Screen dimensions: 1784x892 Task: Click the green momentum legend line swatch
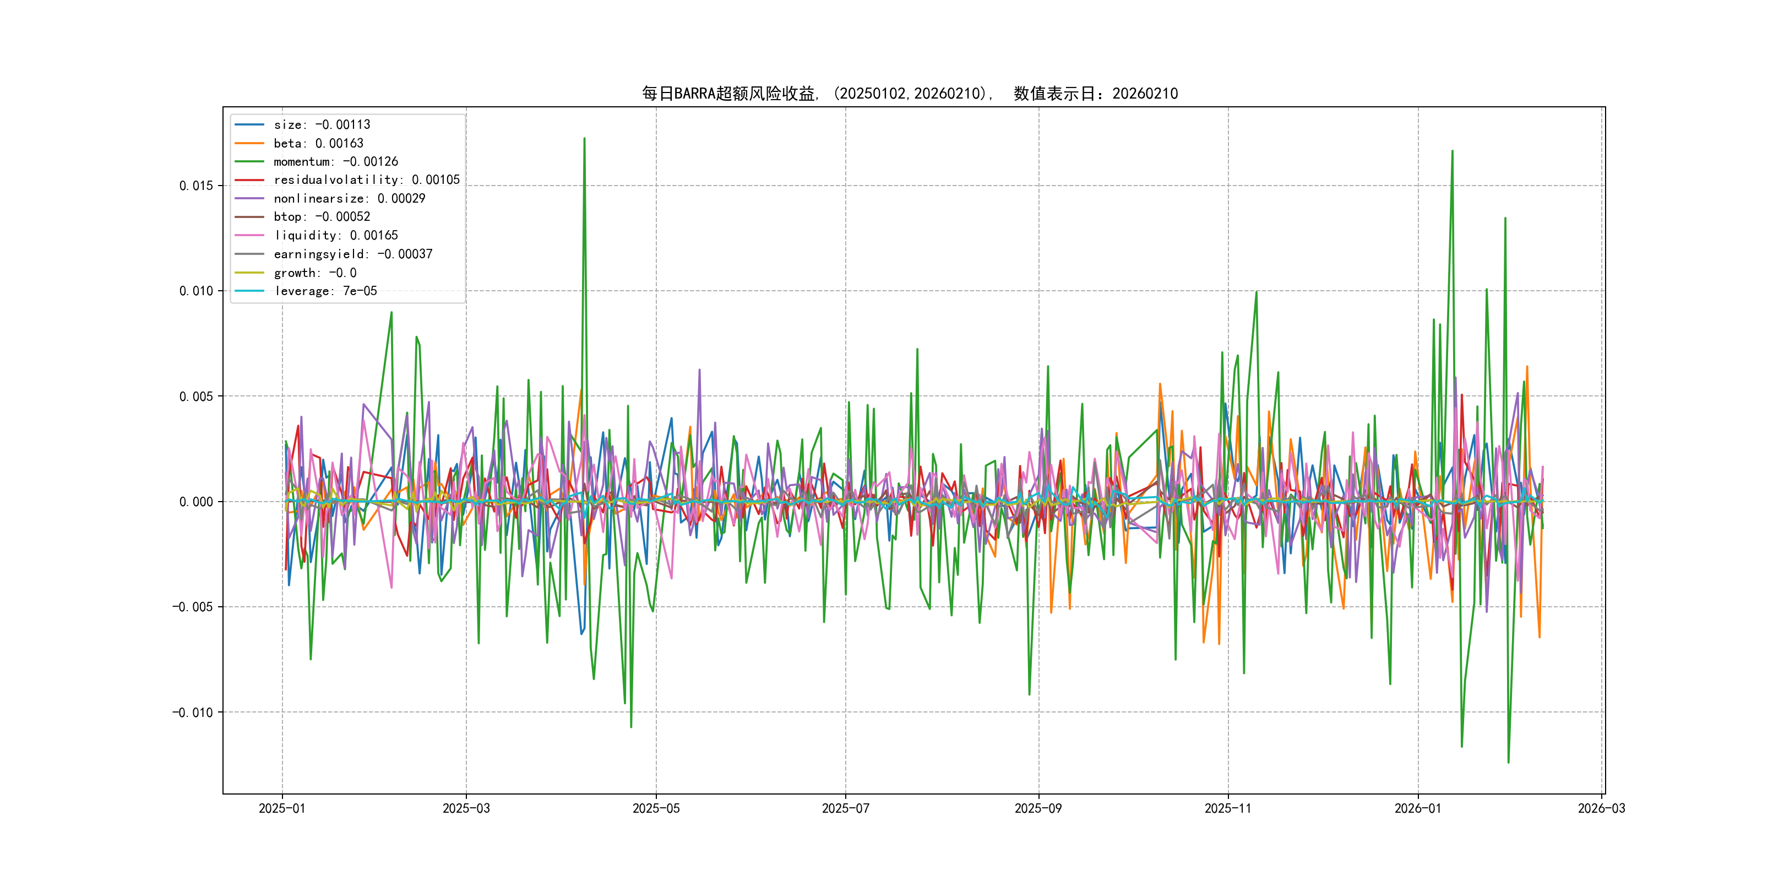click(x=249, y=161)
